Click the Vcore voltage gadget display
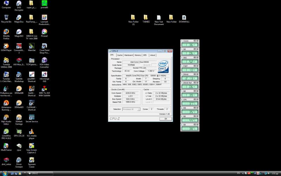The height and width of the screenshot is (176, 281). 190,45
